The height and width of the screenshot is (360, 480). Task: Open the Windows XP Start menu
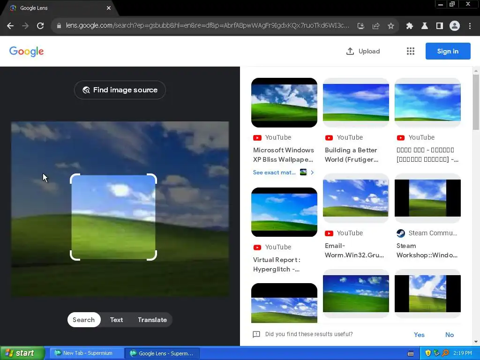point(22,353)
